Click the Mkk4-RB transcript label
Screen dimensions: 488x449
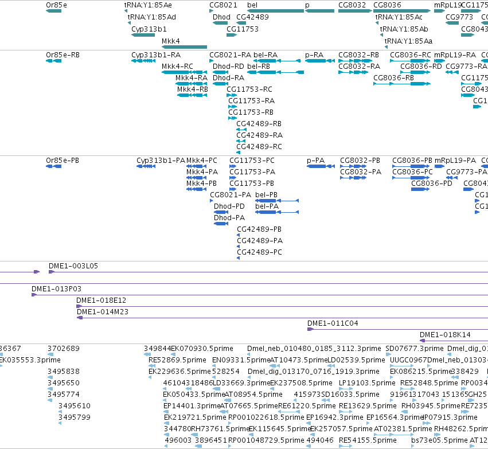(x=193, y=89)
